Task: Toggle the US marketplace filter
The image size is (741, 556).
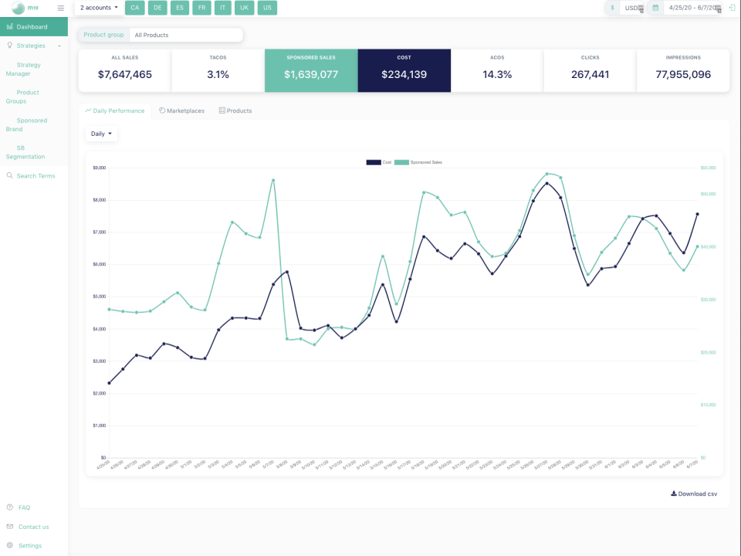Action: tap(266, 8)
